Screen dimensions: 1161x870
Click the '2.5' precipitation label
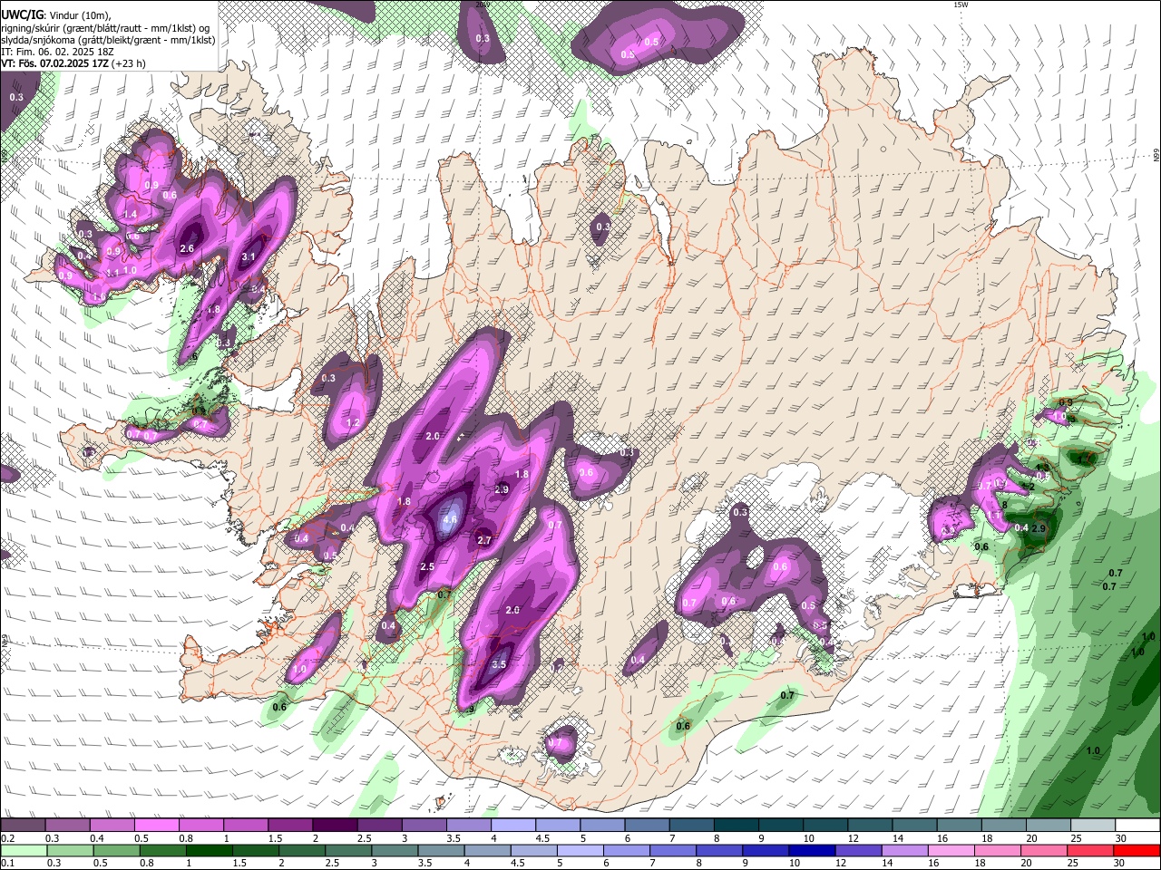click(x=427, y=566)
